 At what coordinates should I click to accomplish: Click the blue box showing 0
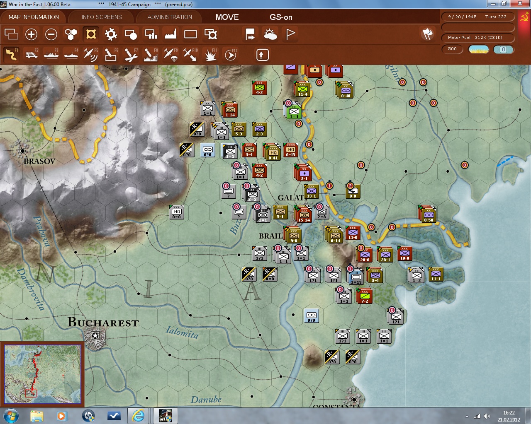click(x=503, y=49)
